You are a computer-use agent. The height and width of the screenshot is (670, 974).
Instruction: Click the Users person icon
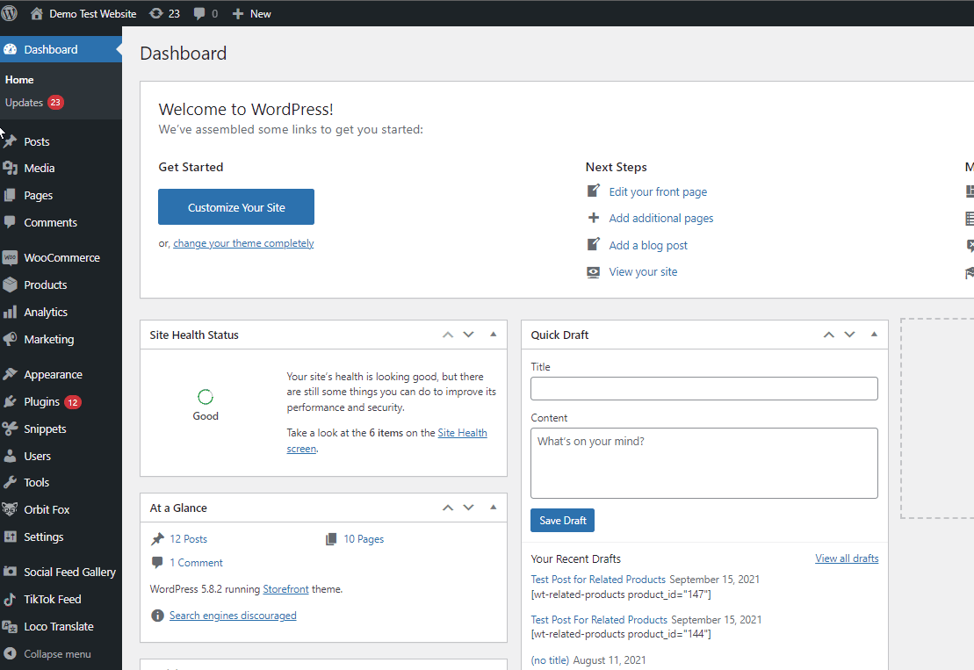(10, 456)
